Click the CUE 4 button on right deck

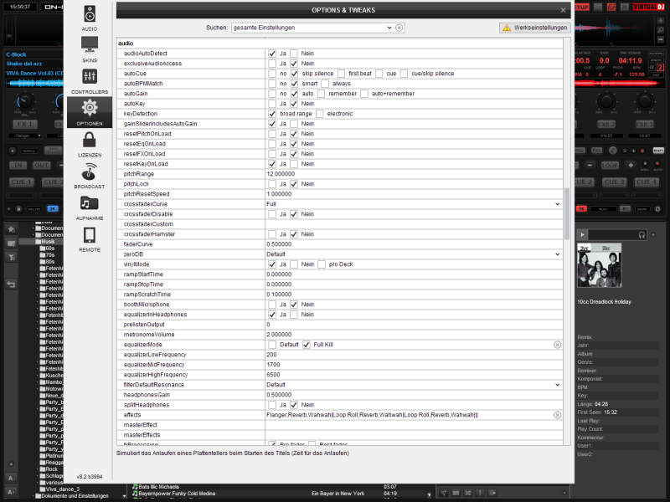646,182
